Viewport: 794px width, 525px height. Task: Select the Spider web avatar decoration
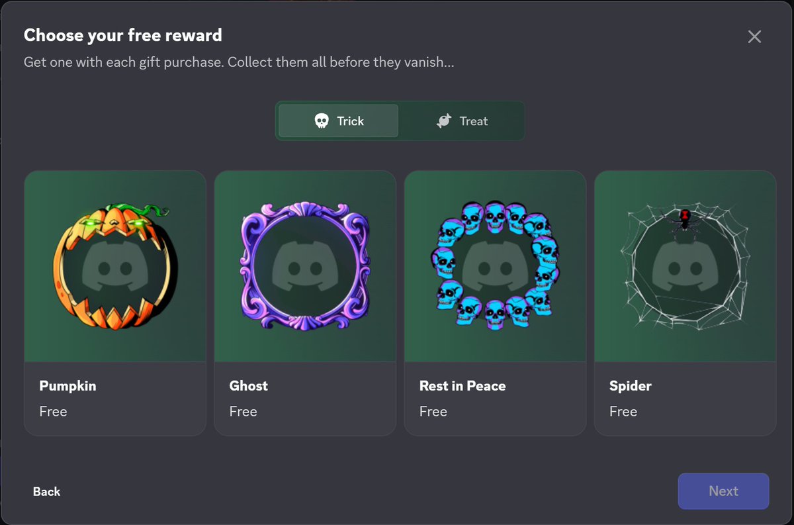coord(685,266)
